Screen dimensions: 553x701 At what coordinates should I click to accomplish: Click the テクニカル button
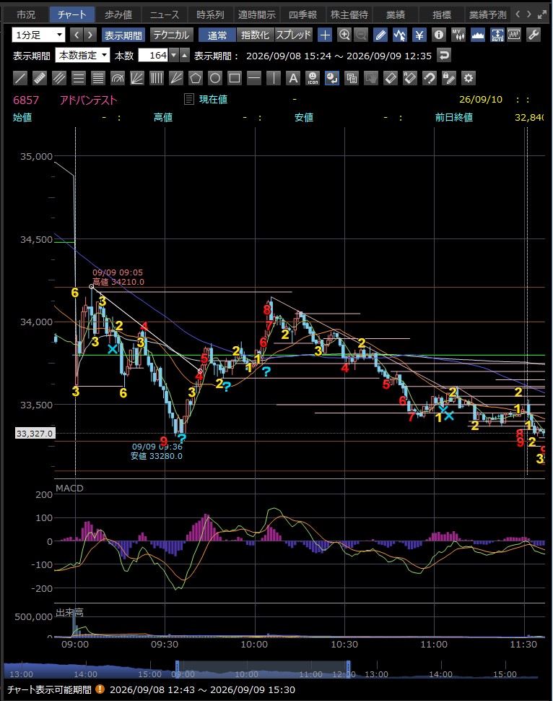tap(170, 35)
